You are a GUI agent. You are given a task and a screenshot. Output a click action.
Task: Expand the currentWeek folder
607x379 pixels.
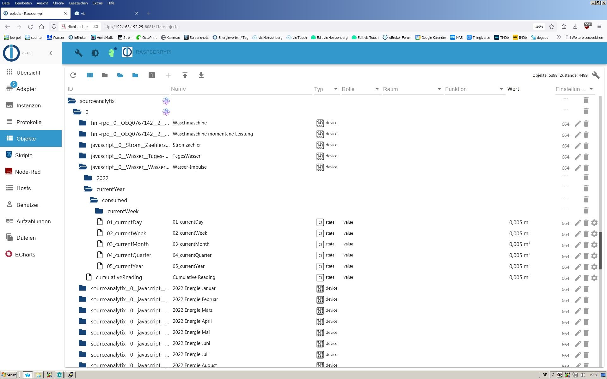[x=99, y=211]
